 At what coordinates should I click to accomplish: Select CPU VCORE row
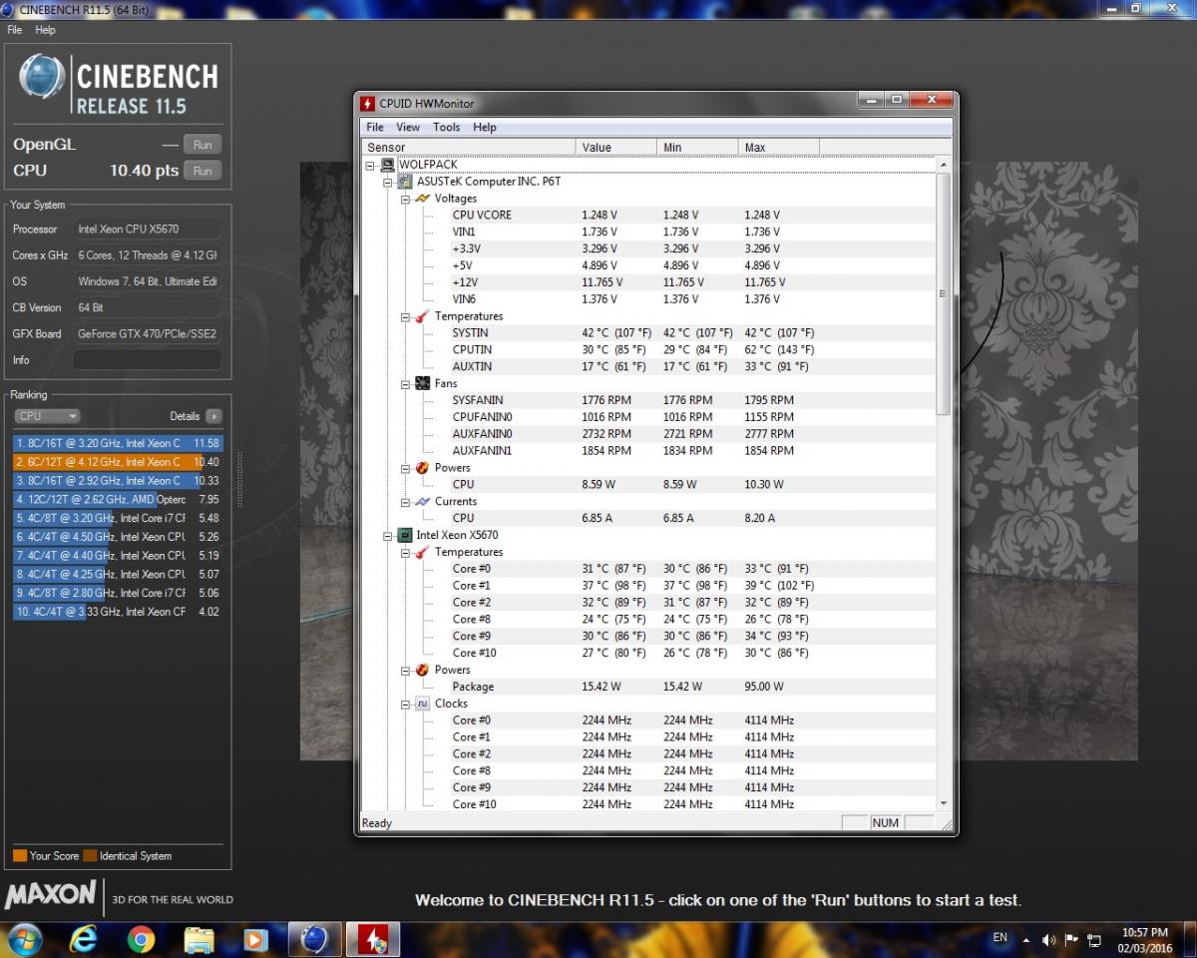coord(648,216)
